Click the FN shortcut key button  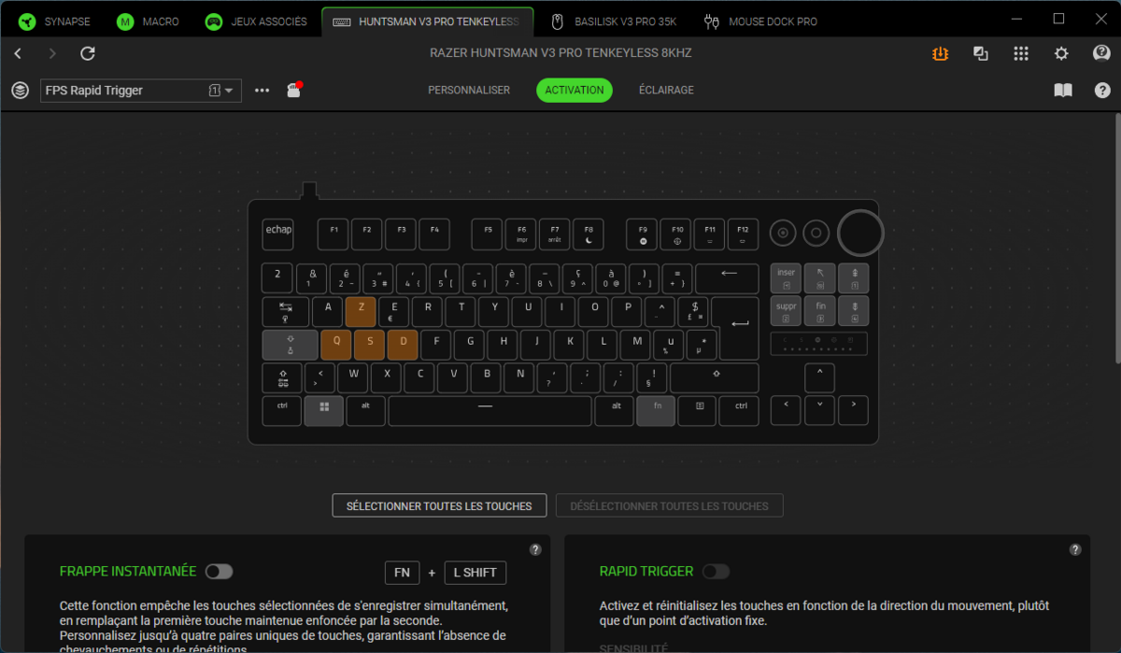click(x=402, y=573)
